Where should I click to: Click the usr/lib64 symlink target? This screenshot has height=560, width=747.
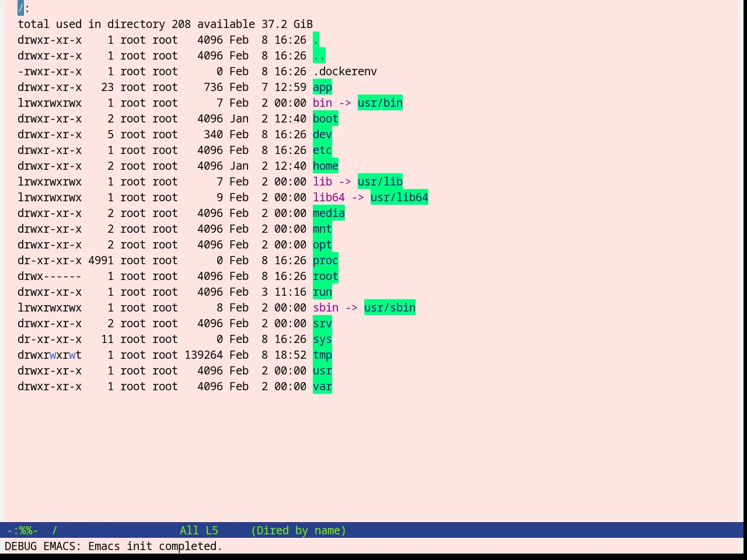pyautogui.click(x=399, y=198)
